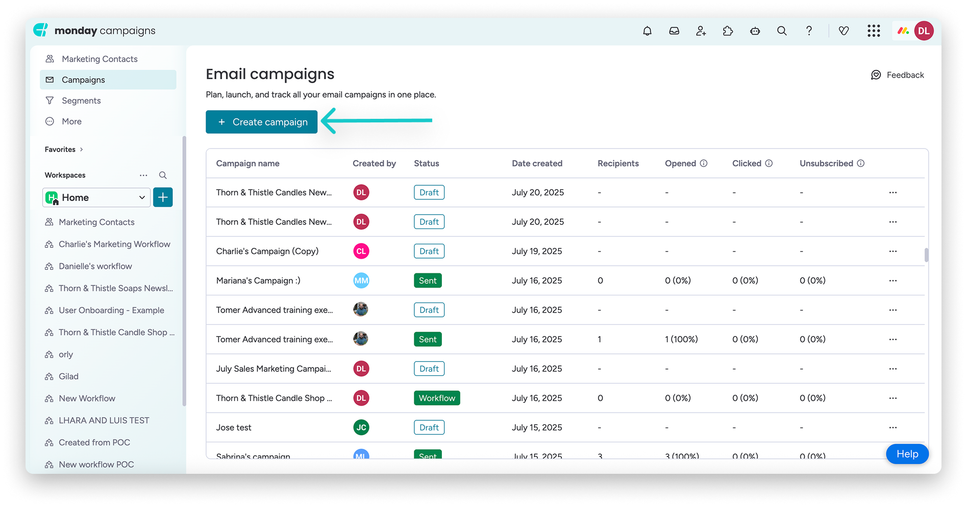Open the More menu item
Image resolution: width=967 pixels, height=507 pixels.
point(108,122)
